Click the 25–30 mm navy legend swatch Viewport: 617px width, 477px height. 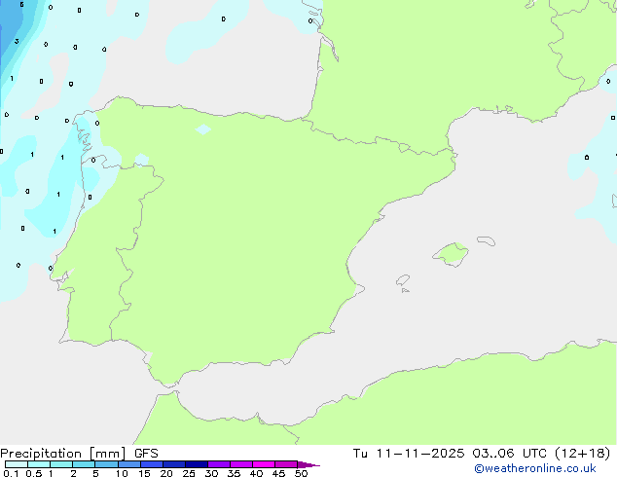[197, 464]
